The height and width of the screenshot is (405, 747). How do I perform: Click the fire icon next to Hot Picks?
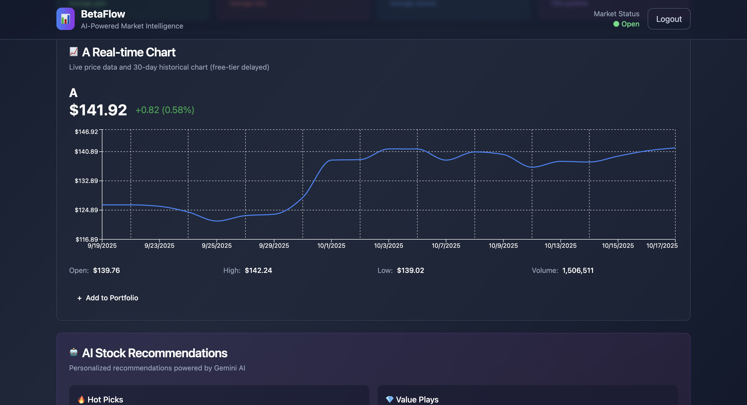click(81, 399)
